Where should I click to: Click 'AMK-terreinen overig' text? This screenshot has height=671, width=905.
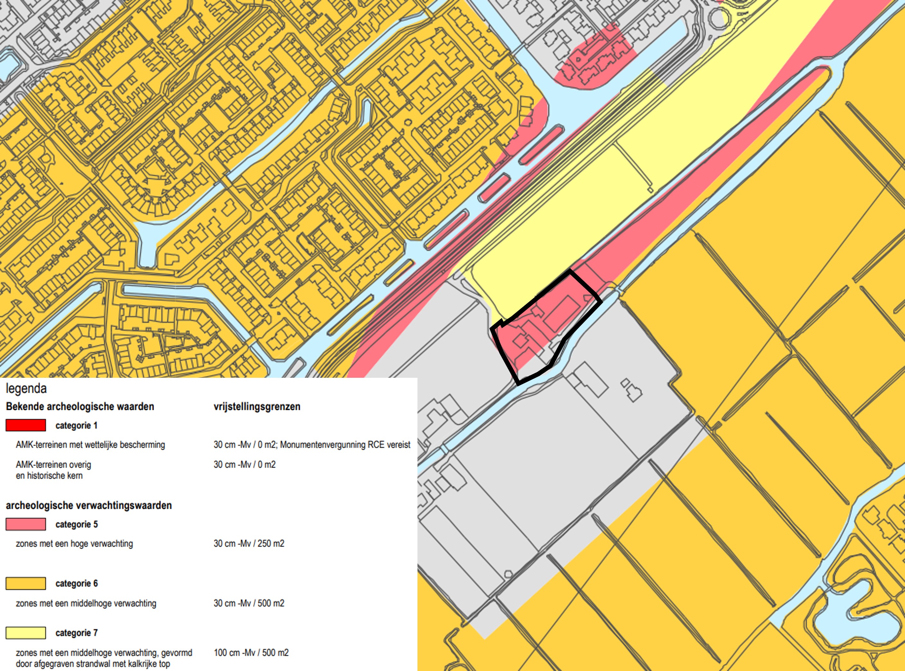[x=54, y=465]
